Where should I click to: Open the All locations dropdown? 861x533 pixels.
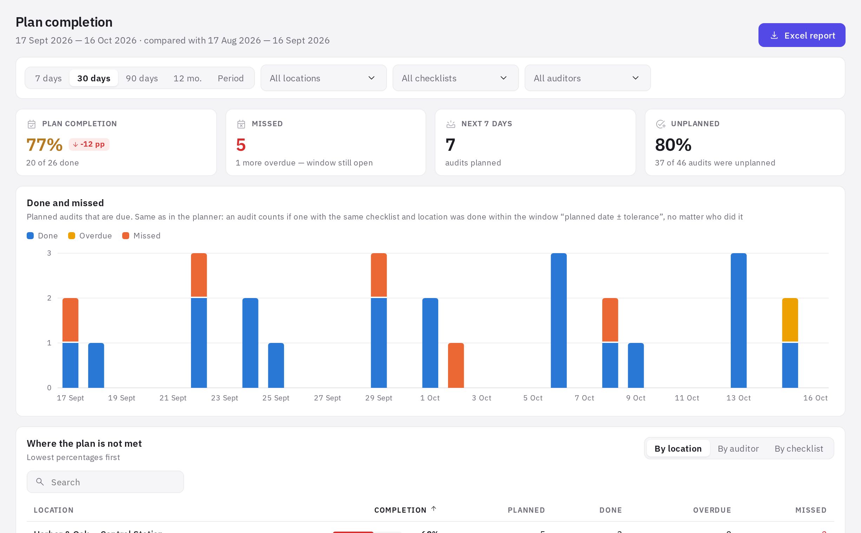click(x=323, y=78)
